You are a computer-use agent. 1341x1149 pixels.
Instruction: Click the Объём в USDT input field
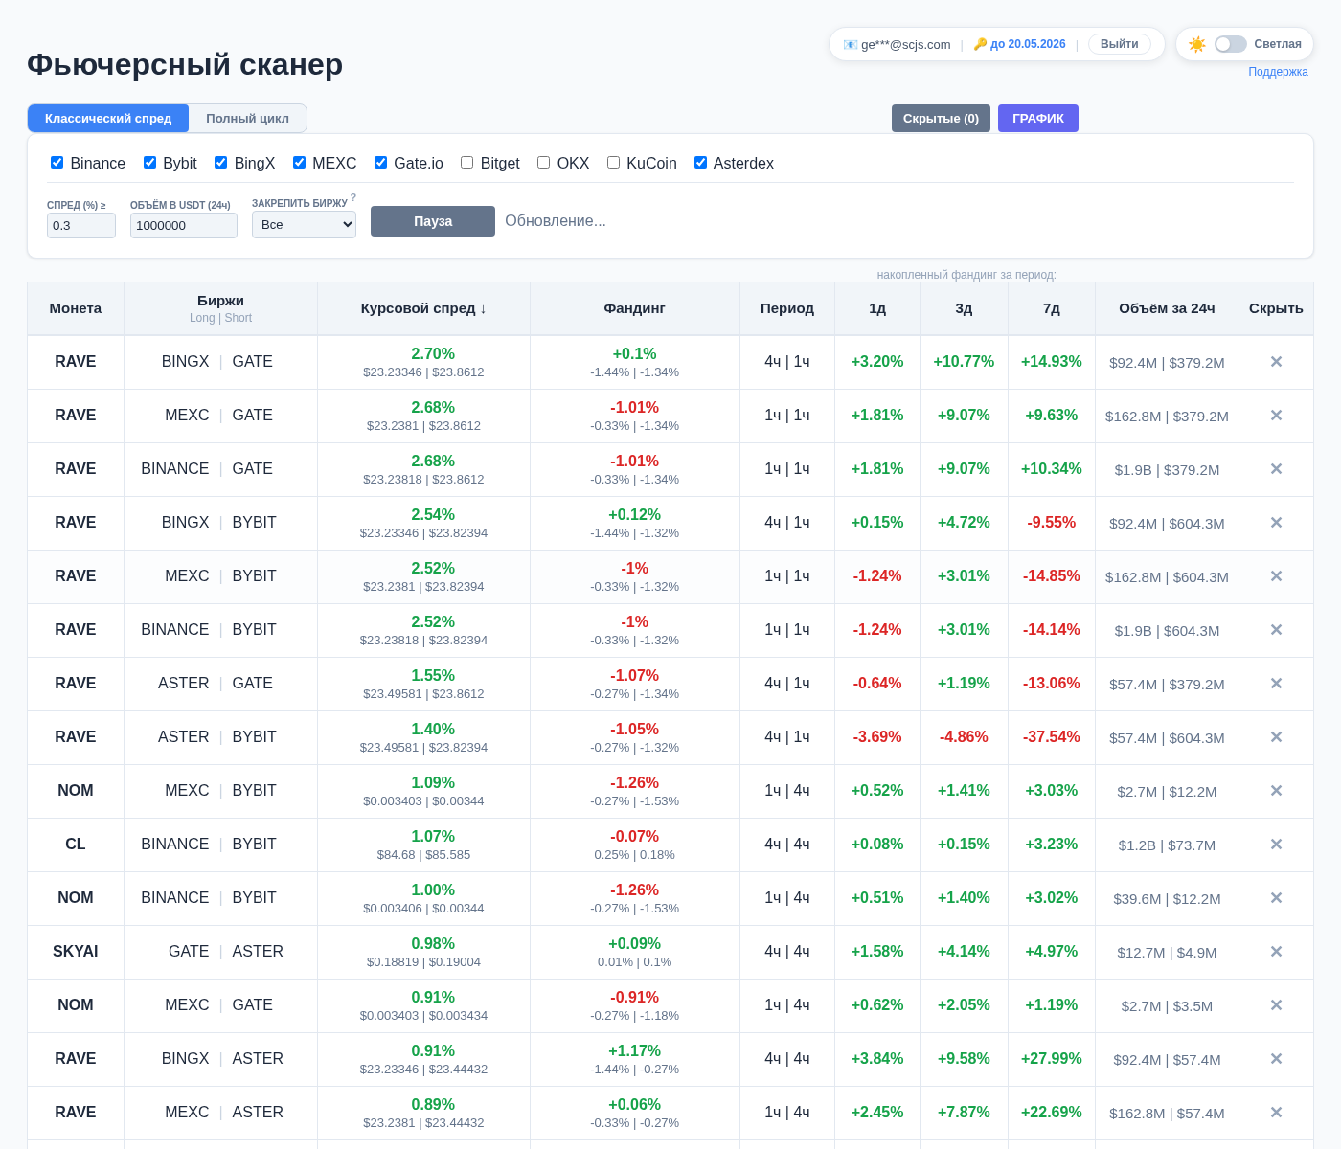[183, 225]
